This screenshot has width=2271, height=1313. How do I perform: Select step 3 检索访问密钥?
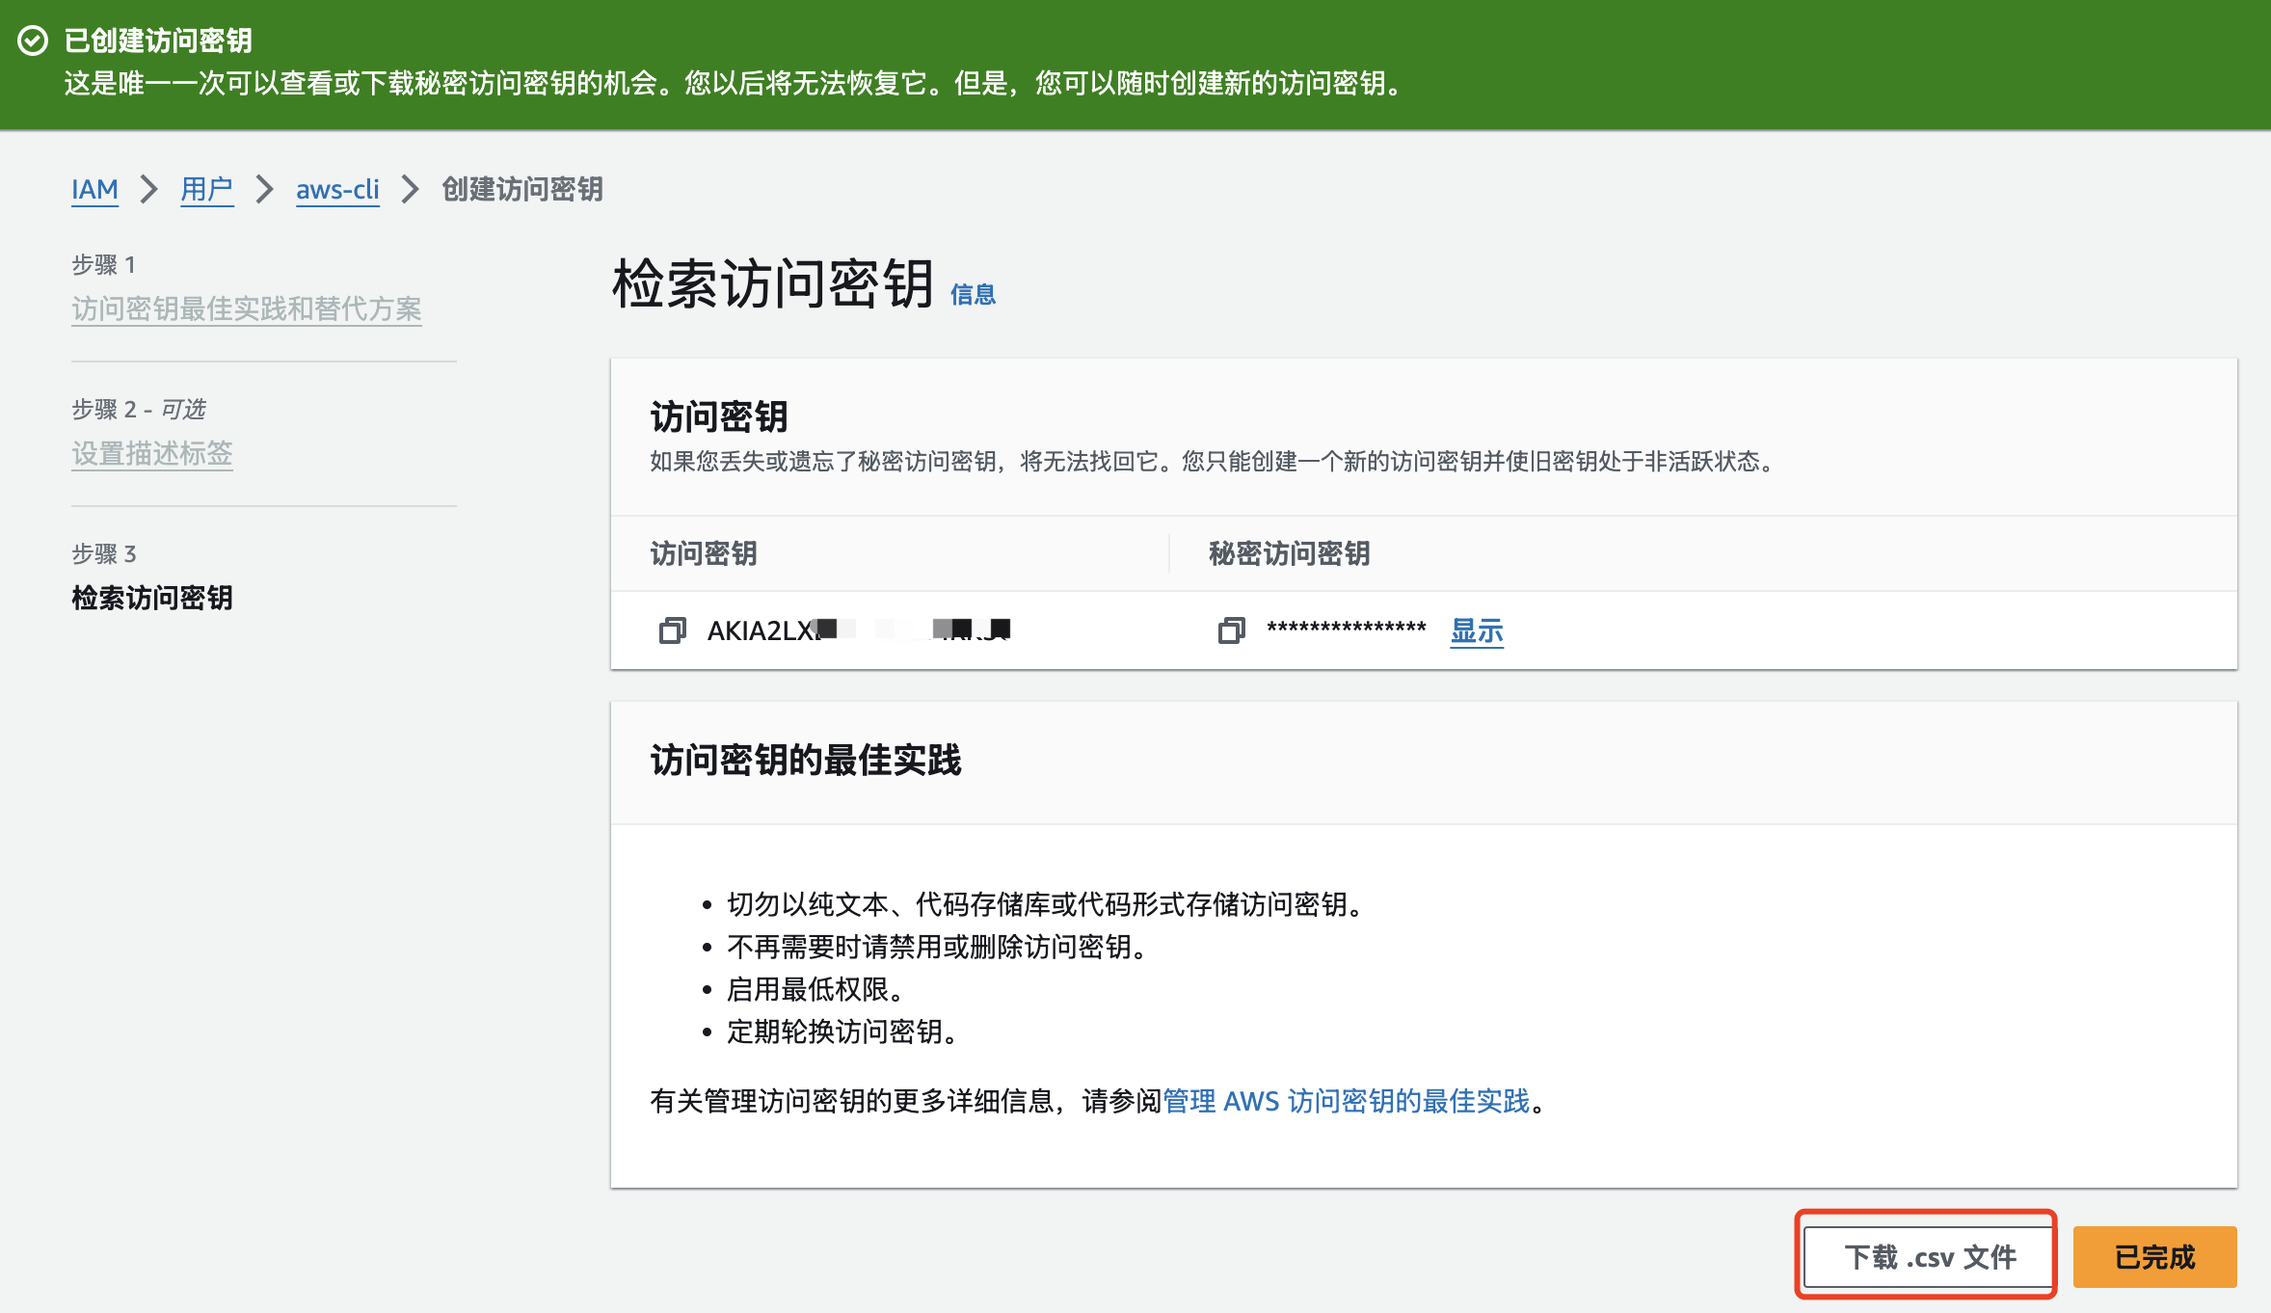[152, 598]
